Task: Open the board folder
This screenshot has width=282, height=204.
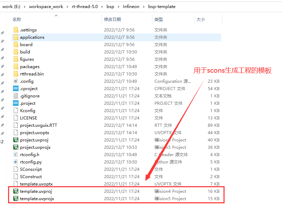Action: click(x=26, y=45)
